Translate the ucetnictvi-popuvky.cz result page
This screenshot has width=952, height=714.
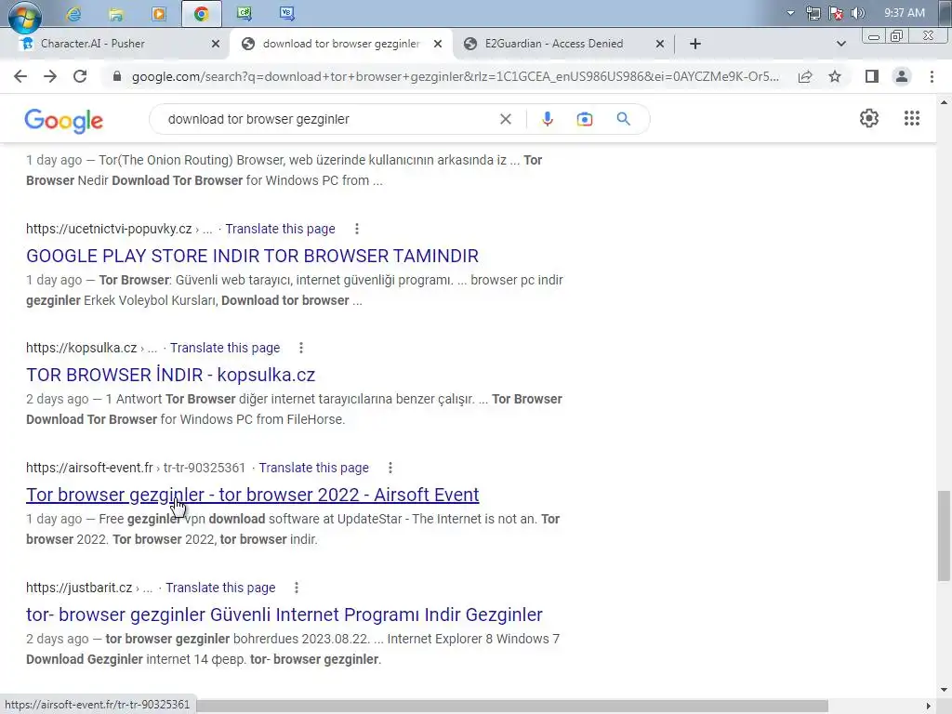point(280,229)
